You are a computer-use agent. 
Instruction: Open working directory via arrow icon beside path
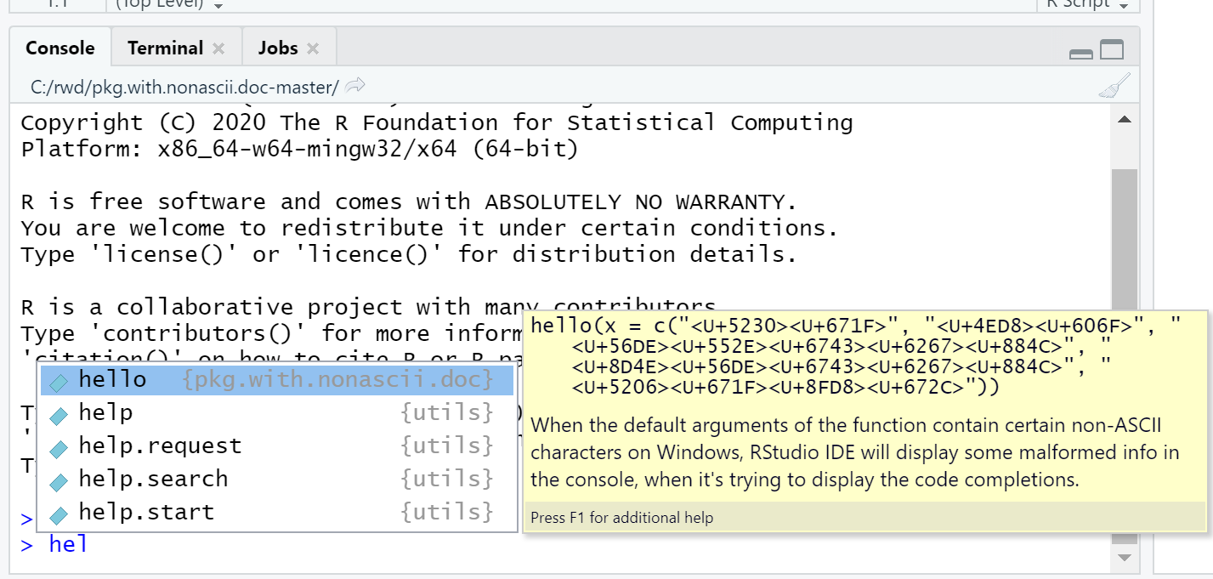tap(355, 85)
